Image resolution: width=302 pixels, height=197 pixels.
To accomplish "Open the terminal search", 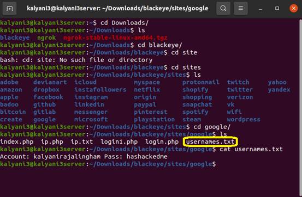I will pyautogui.click(x=223, y=9).
